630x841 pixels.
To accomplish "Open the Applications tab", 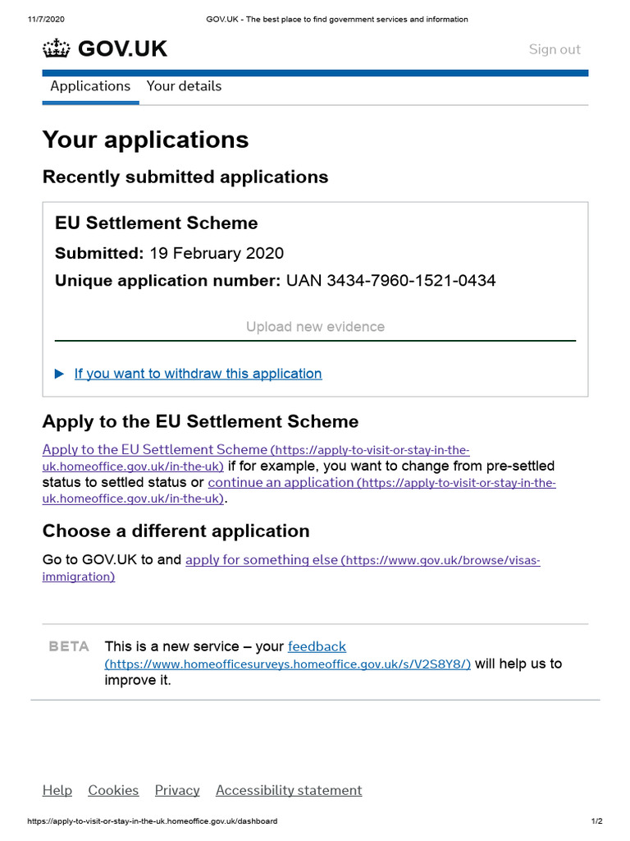I will 90,86.
